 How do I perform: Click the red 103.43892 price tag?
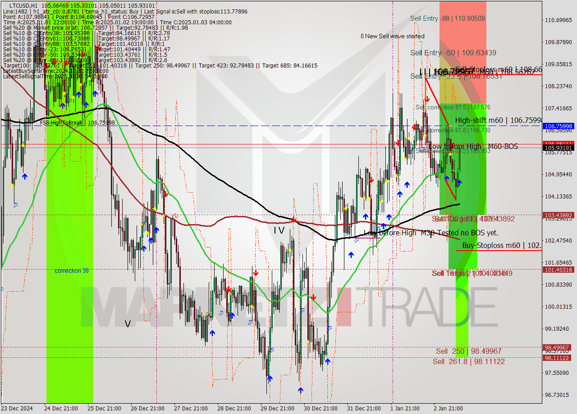pos(558,215)
